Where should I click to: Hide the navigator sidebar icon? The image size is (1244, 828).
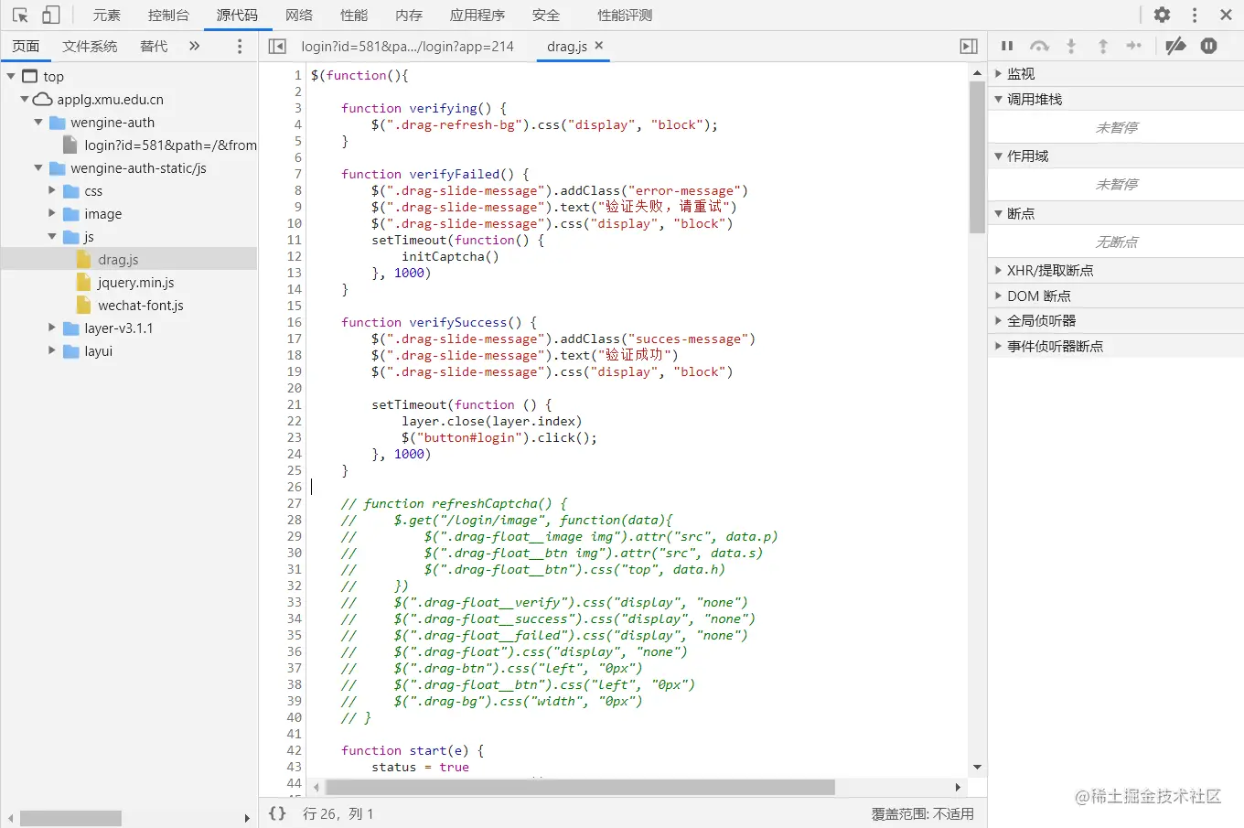[277, 46]
